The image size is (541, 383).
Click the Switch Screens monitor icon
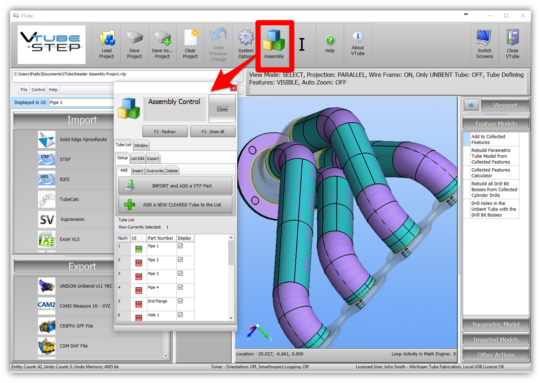(484, 39)
